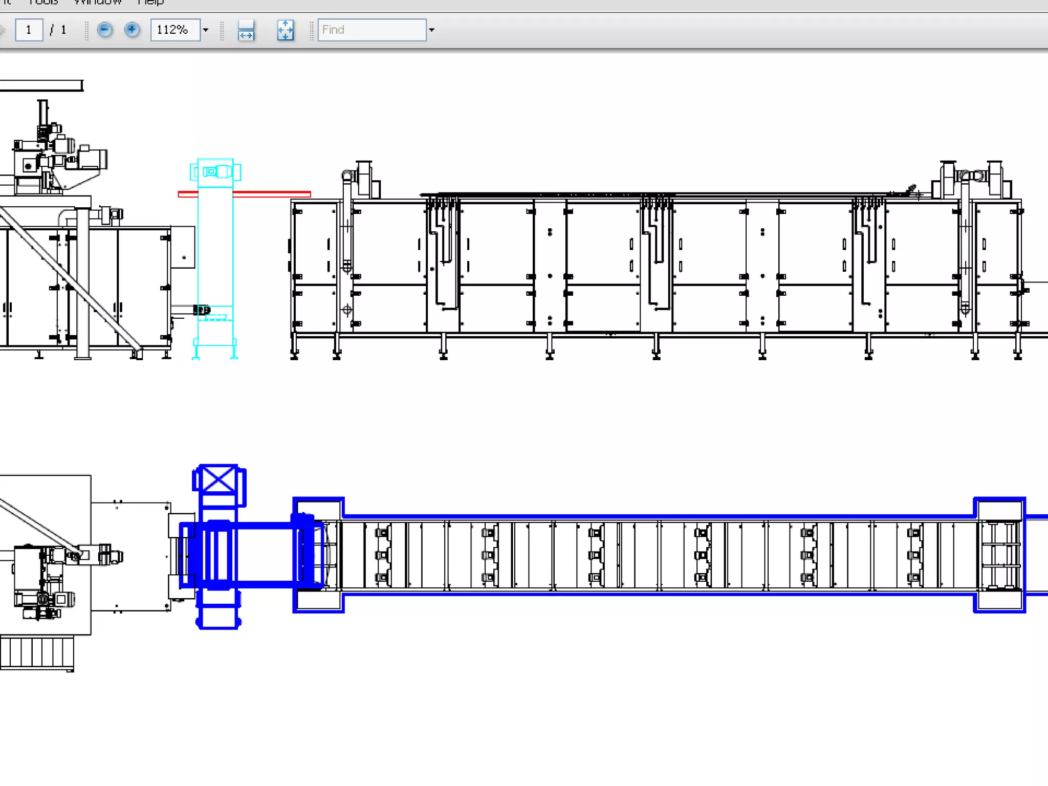Activate the fit width scrolling icon

point(246,30)
